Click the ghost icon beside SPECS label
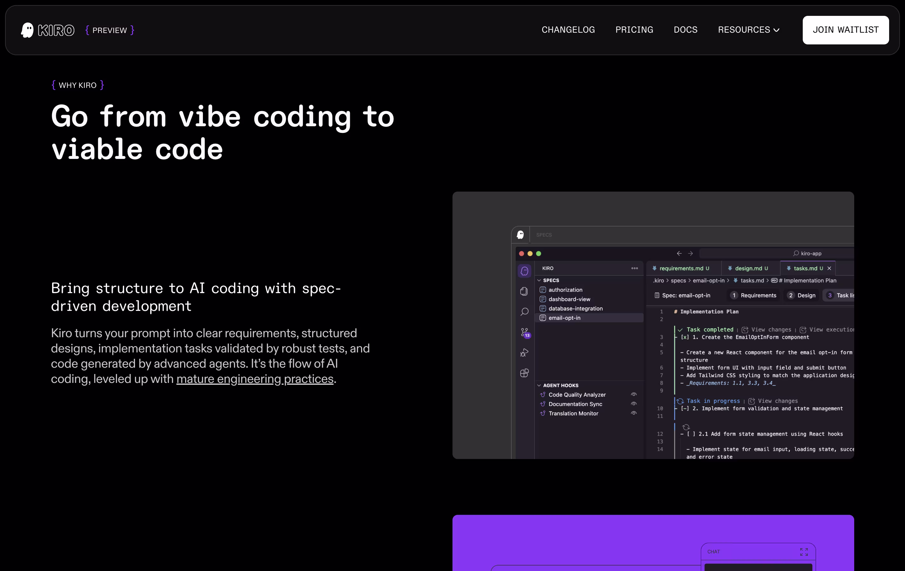The image size is (905, 571). pyautogui.click(x=520, y=235)
